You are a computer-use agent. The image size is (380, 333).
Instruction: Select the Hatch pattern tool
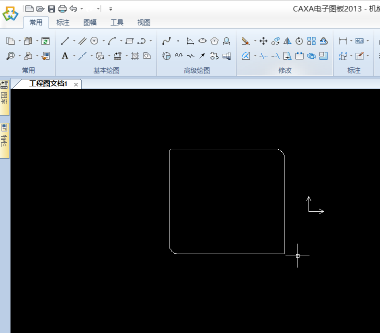tap(135, 56)
